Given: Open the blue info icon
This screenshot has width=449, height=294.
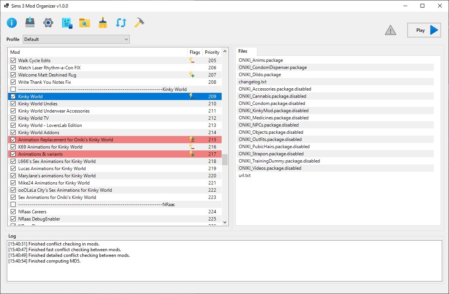Looking at the screenshot, I should pos(12,23).
